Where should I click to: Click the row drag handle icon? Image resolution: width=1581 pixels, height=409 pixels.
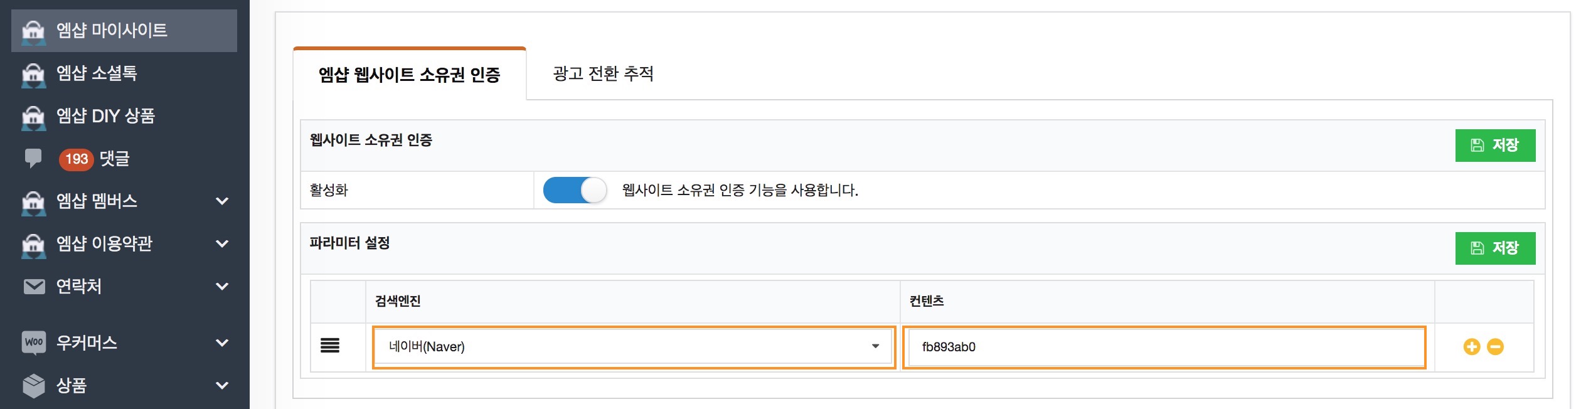pyautogui.click(x=330, y=346)
